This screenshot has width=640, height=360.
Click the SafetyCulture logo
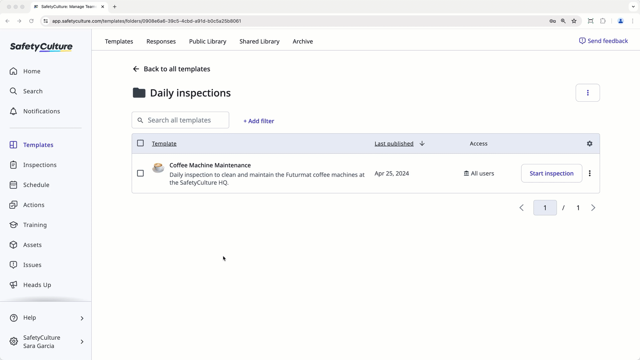coord(41,47)
